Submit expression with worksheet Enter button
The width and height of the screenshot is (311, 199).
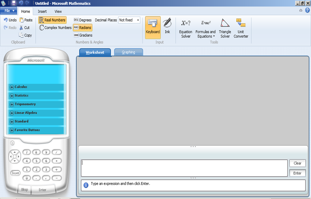click(x=297, y=173)
